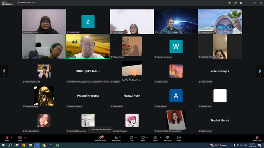Click the Leave room button
The height and width of the screenshot is (148, 264).
pyautogui.click(x=257, y=139)
